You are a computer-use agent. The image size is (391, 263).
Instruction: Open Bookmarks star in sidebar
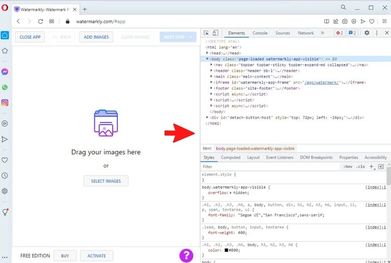5,51
